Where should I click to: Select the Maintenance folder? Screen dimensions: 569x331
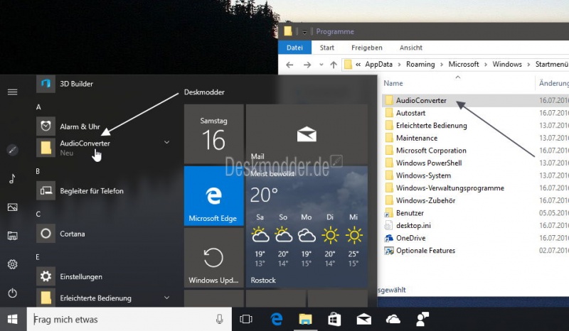417,138
